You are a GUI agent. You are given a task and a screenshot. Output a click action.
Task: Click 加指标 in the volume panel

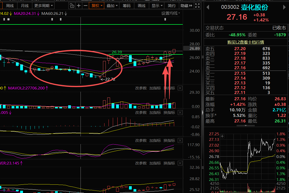point(155,88)
